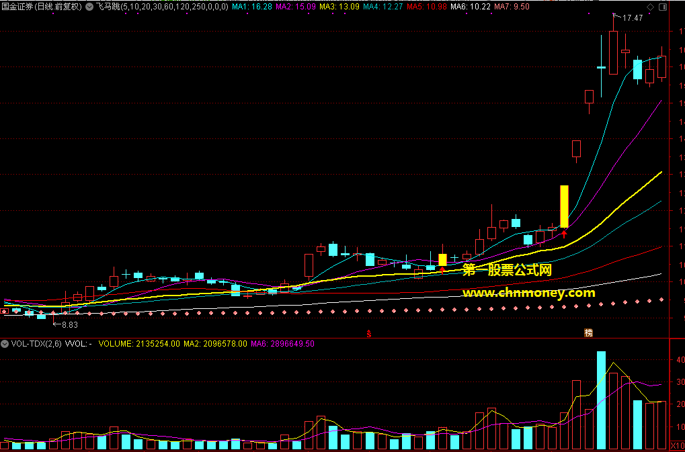Image resolution: width=685 pixels, height=452 pixels.
Task: Click the 榜 marker icon below the chart
Action: [588, 333]
